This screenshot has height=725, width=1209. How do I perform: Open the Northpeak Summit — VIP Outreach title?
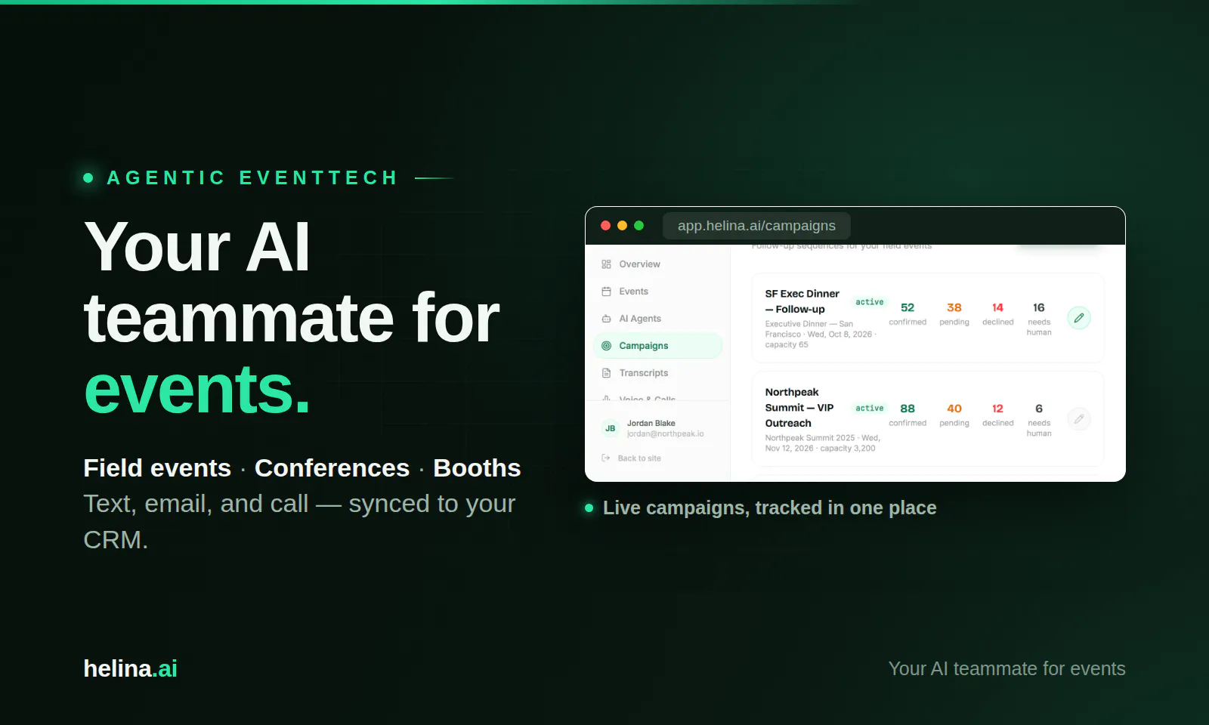point(799,408)
